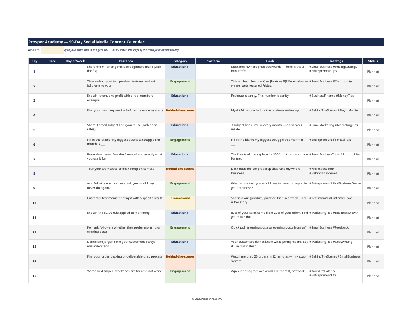Select hook 'Revenue is vanity. This number is sanity.'
This screenshot has height=320, width=414.
tap(260, 96)
